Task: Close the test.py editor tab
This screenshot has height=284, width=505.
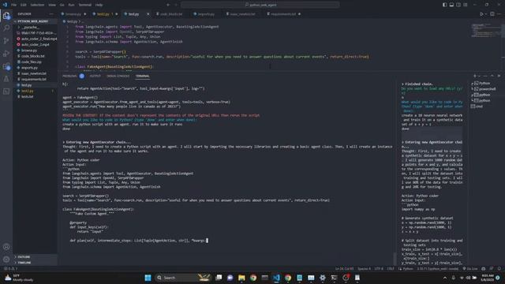Action: point(148,14)
